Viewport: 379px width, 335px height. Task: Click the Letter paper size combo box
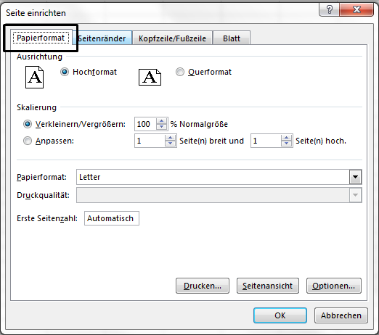[219, 177]
